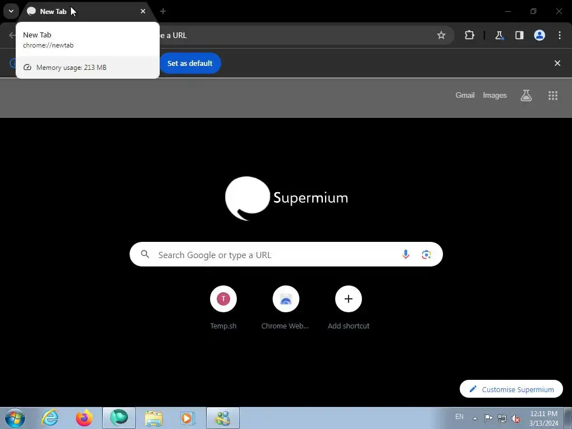Click the Supermium logo
Screen dimensions: 572x429
tap(287, 198)
